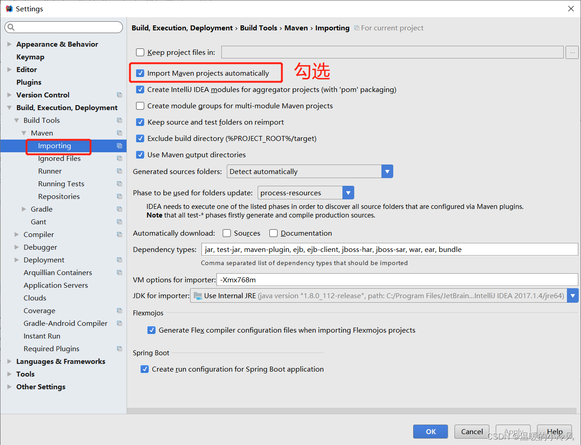
Task: Expand the Editor section
Action: click(9, 69)
